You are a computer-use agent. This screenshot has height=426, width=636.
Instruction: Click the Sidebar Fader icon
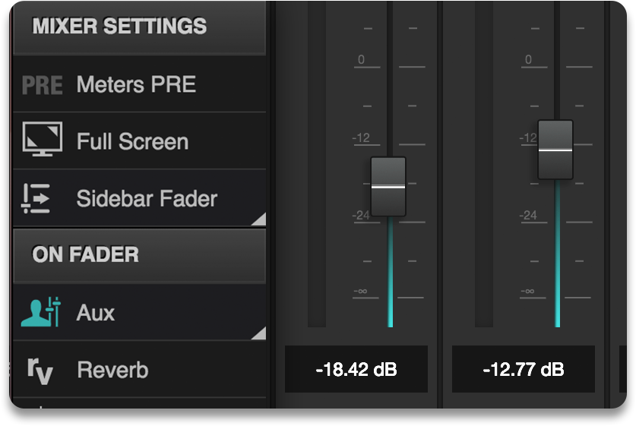[36, 198]
